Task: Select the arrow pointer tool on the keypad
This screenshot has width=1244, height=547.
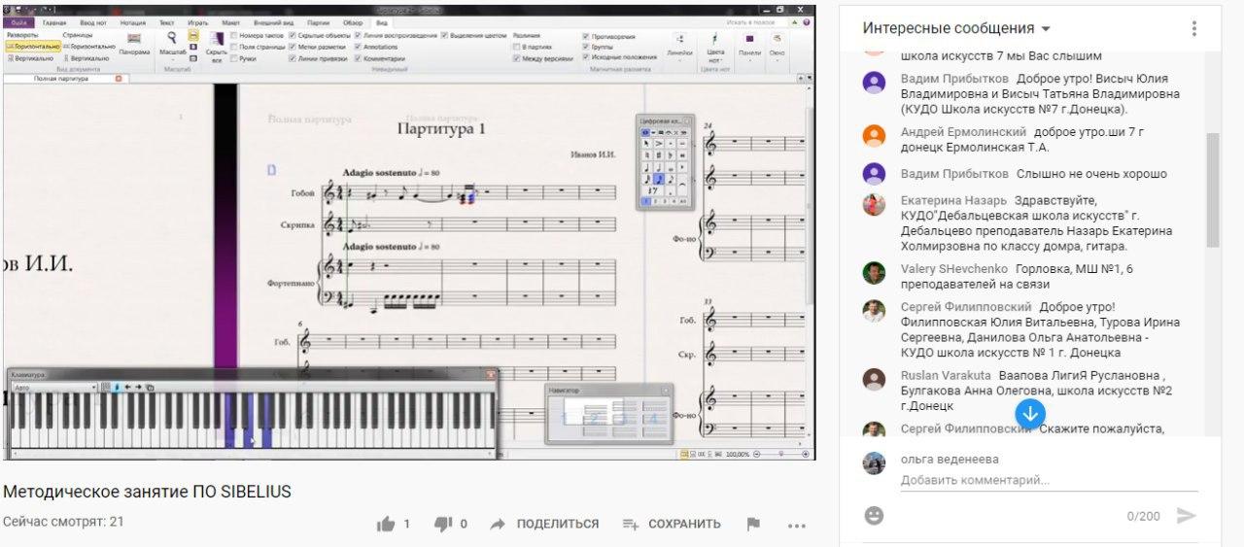Action: 646,143
